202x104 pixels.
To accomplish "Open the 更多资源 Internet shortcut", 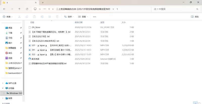I will point(35,59).
